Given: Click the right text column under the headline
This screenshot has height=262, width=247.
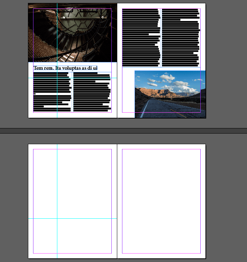Looking at the screenshot, I should [92, 92].
